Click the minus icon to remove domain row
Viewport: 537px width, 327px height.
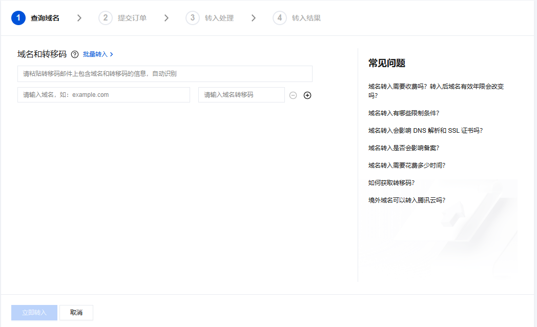(293, 95)
